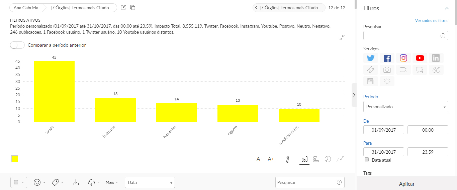This screenshot has height=190, width=457.
Task: Check the Data atual checkbox
Action: point(367,160)
